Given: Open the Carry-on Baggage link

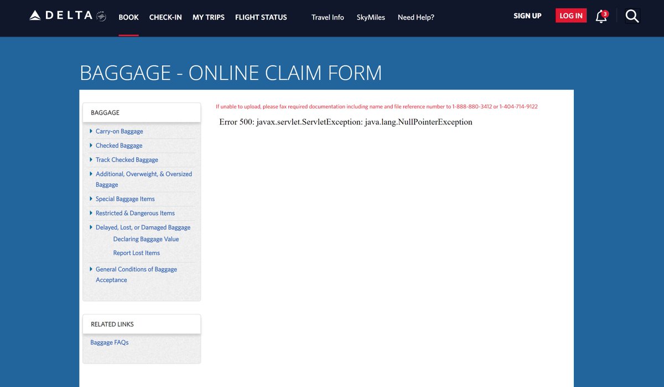Looking at the screenshot, I should (x=120, y=132).
